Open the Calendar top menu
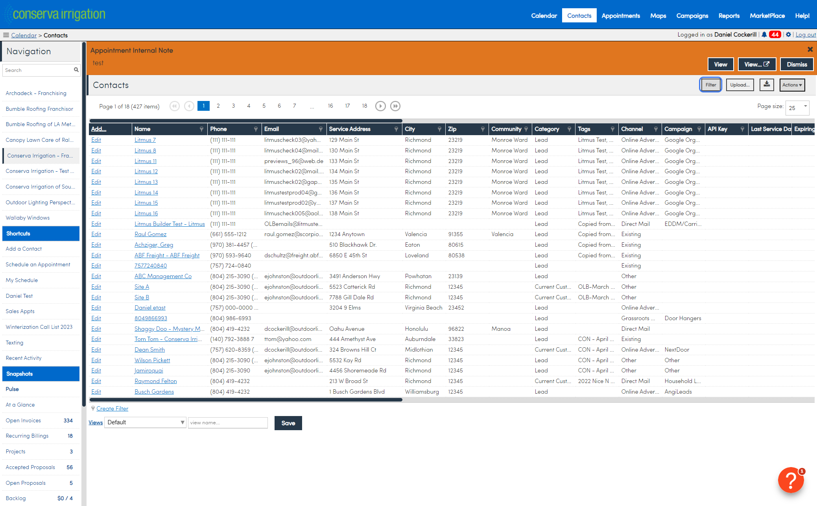The width and height of the screenshot is (817, 506). click(544, 16)
